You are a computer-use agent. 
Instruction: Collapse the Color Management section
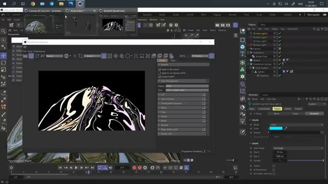159,81
